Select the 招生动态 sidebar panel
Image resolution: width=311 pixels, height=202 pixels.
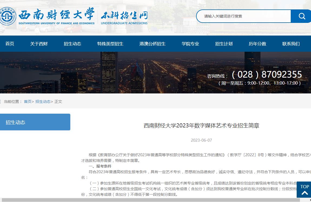coord(35,122)
